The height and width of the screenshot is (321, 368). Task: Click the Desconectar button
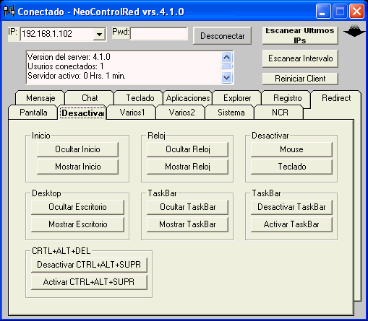click(222, 36)
